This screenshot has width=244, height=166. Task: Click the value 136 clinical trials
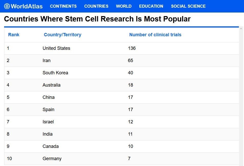click(132, 48)
